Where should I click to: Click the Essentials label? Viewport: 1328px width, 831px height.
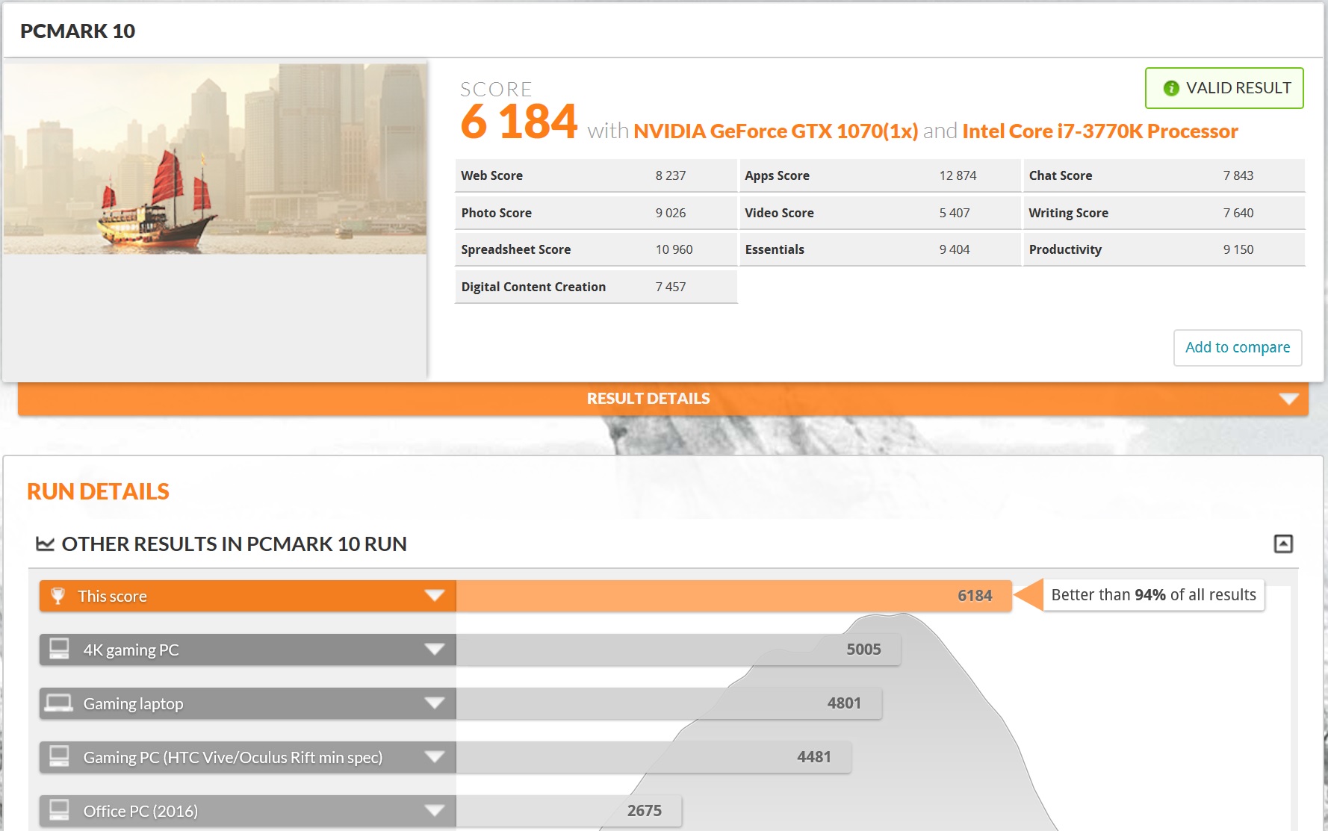775,249
